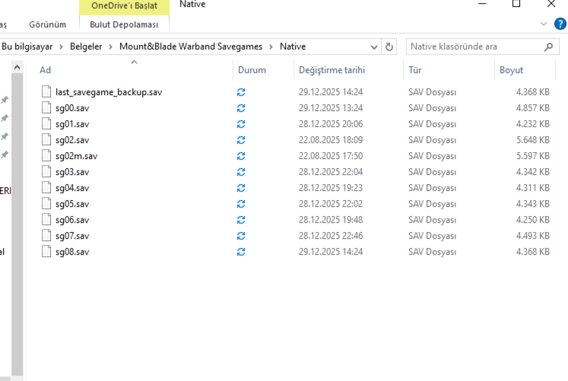Click the sync status icon of sg01.sav

[241, 124]
